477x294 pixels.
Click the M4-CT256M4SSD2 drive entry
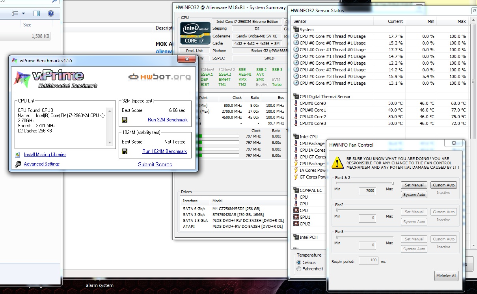tap(237, 209)
